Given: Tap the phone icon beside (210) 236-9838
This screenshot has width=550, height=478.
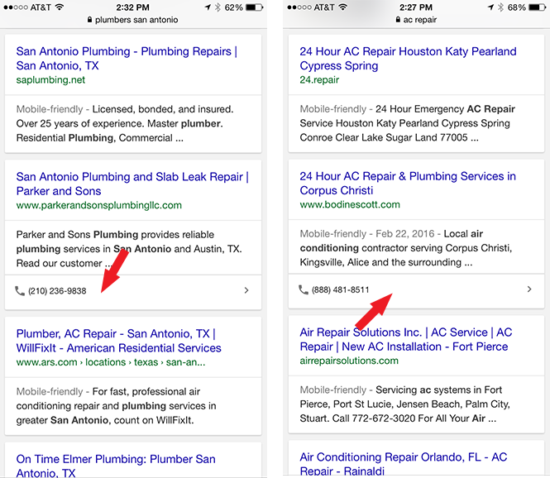Looking at the screenshot, I should coord(20,291).
